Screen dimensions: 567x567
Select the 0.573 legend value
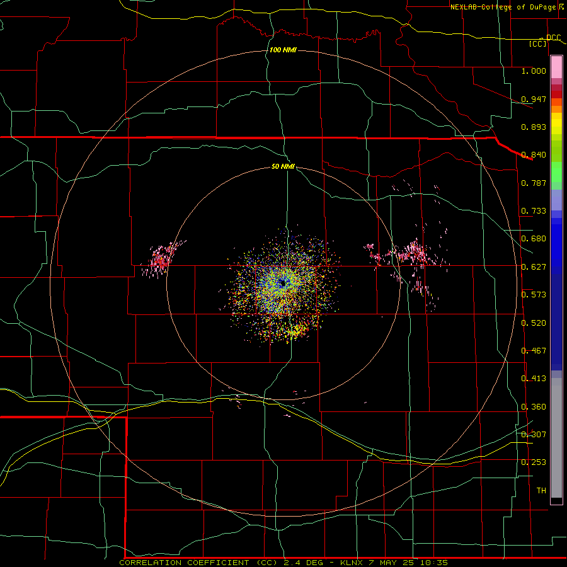click(534, 295)
